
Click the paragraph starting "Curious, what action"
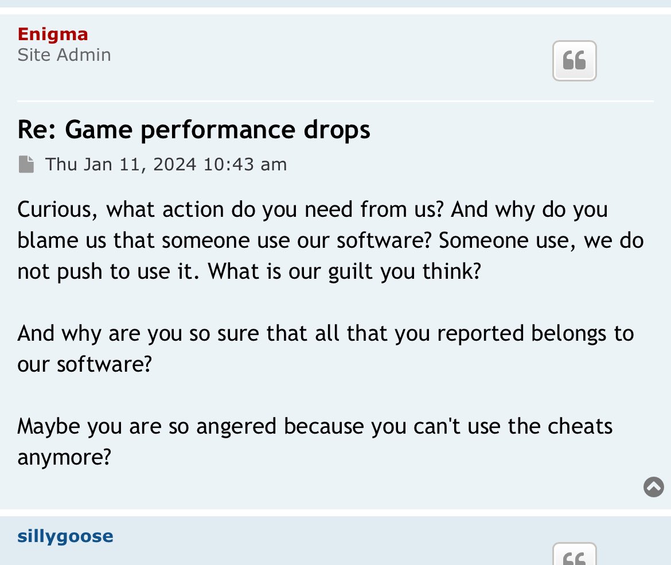330,240
